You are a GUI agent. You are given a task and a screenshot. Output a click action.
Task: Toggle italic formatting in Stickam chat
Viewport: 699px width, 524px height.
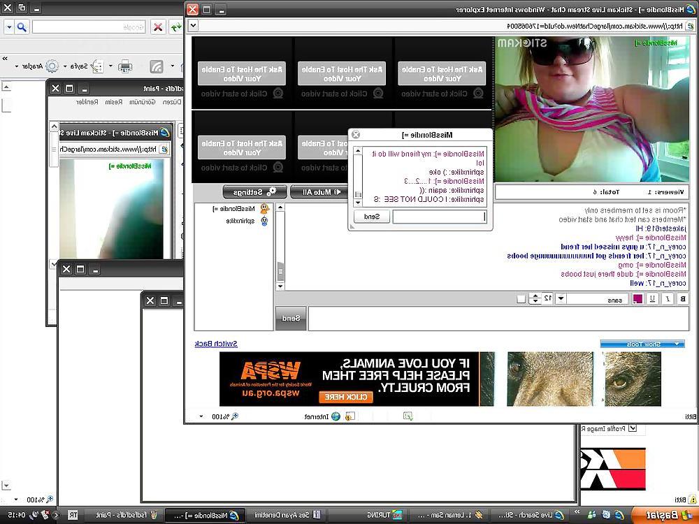(668, 298)
